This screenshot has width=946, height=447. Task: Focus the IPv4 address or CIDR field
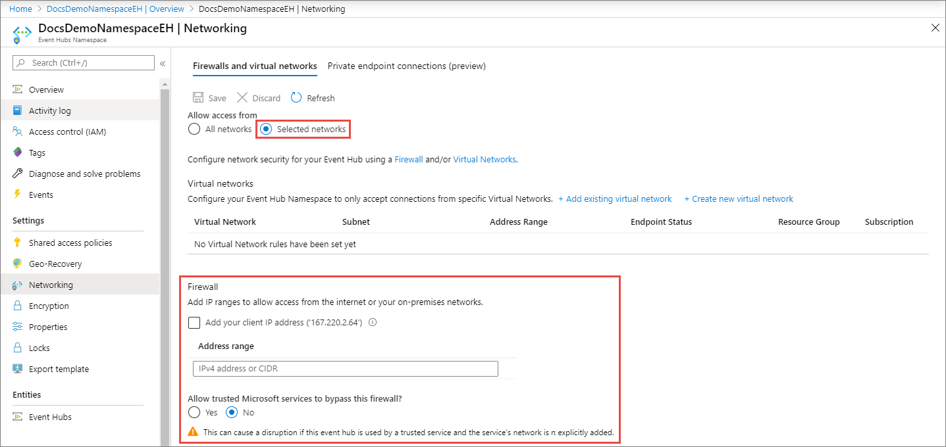345,369
